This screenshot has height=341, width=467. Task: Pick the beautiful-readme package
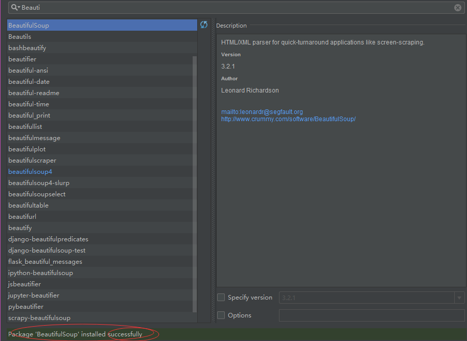tap(100, 93)
